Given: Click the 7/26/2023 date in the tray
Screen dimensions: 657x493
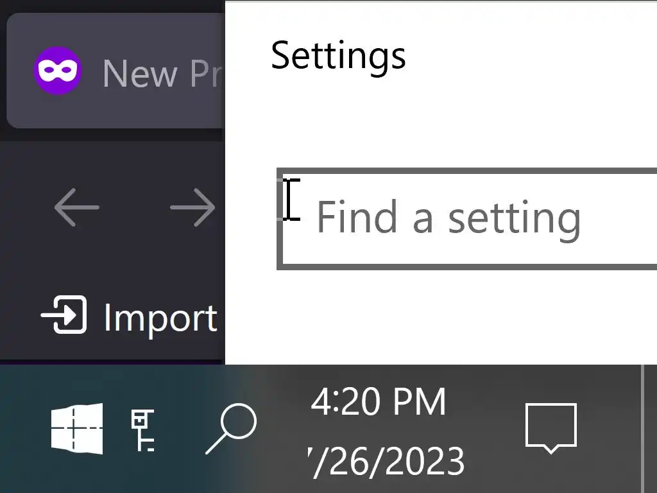Looking at the screenshot, I should (388, 460).
